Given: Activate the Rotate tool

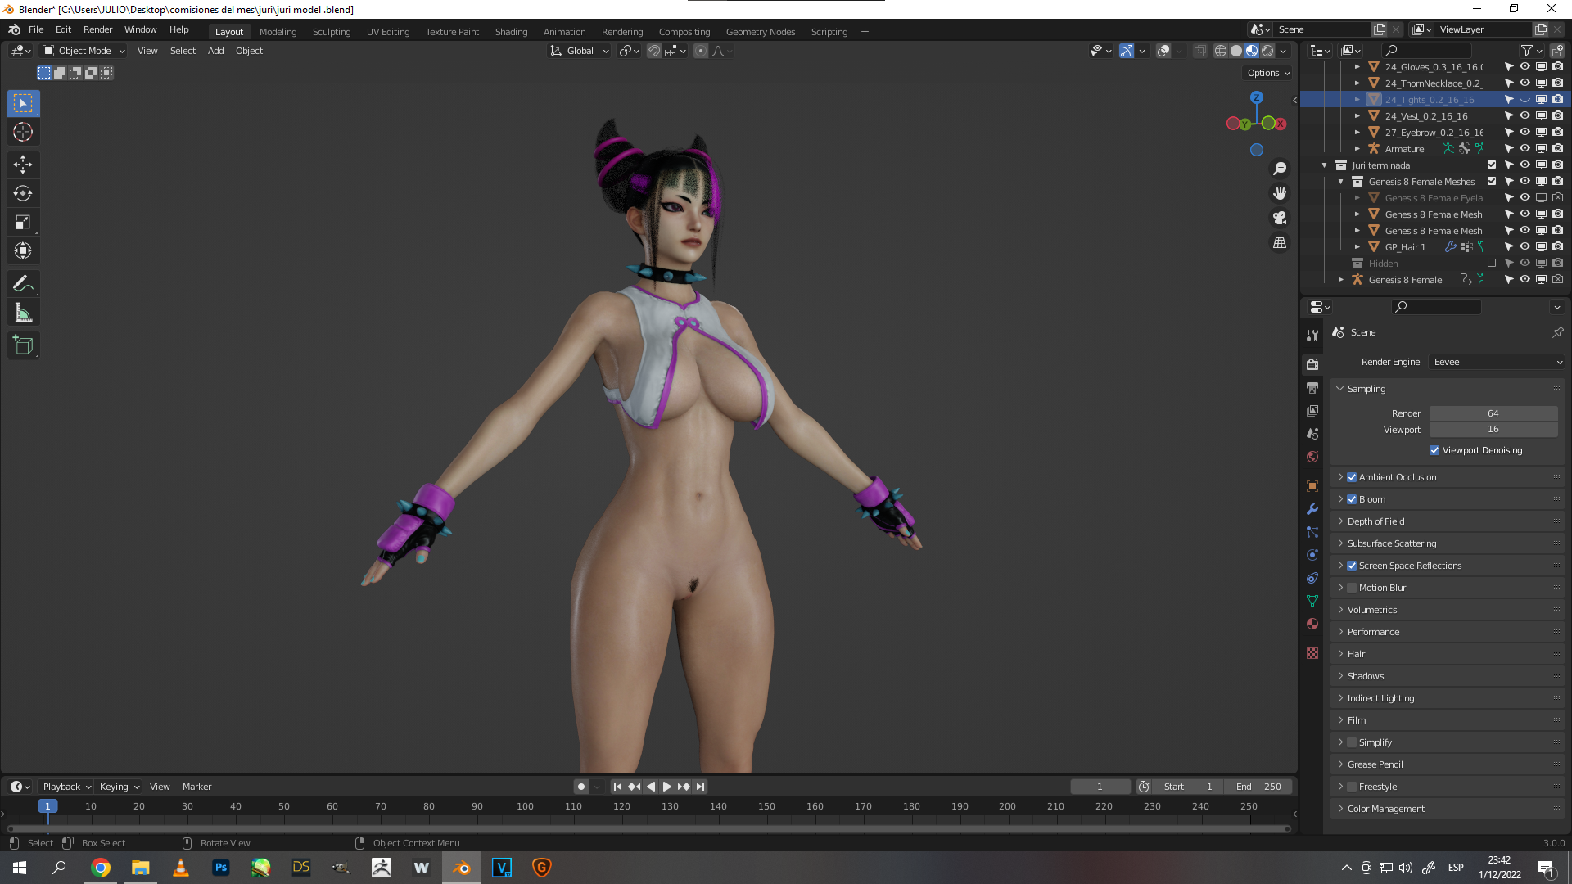Looking at the screenshot, I should click(x=23, y=193).
